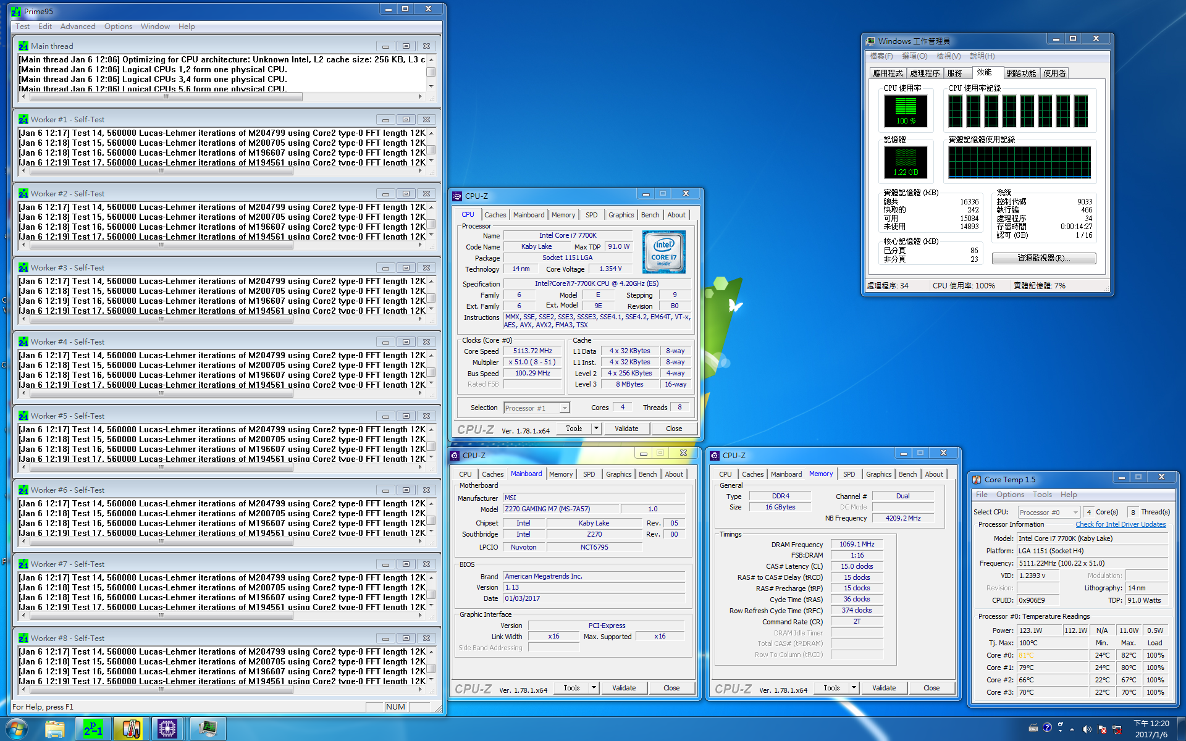Switch to Prime95 from the taskbar
Screen dimensions: 1186x741
(93, 729)
